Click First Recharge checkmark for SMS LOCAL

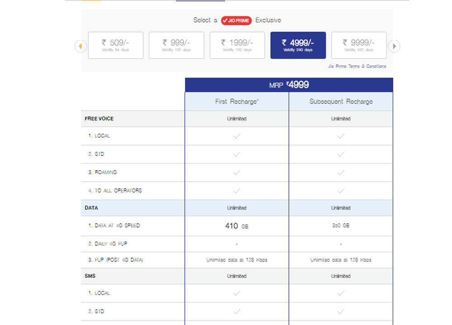coord(237,293)
